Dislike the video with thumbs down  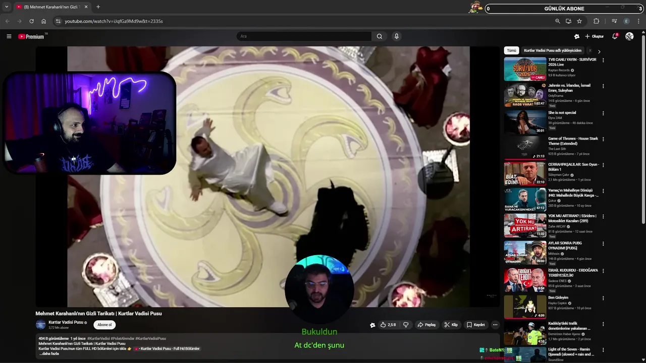406,325
